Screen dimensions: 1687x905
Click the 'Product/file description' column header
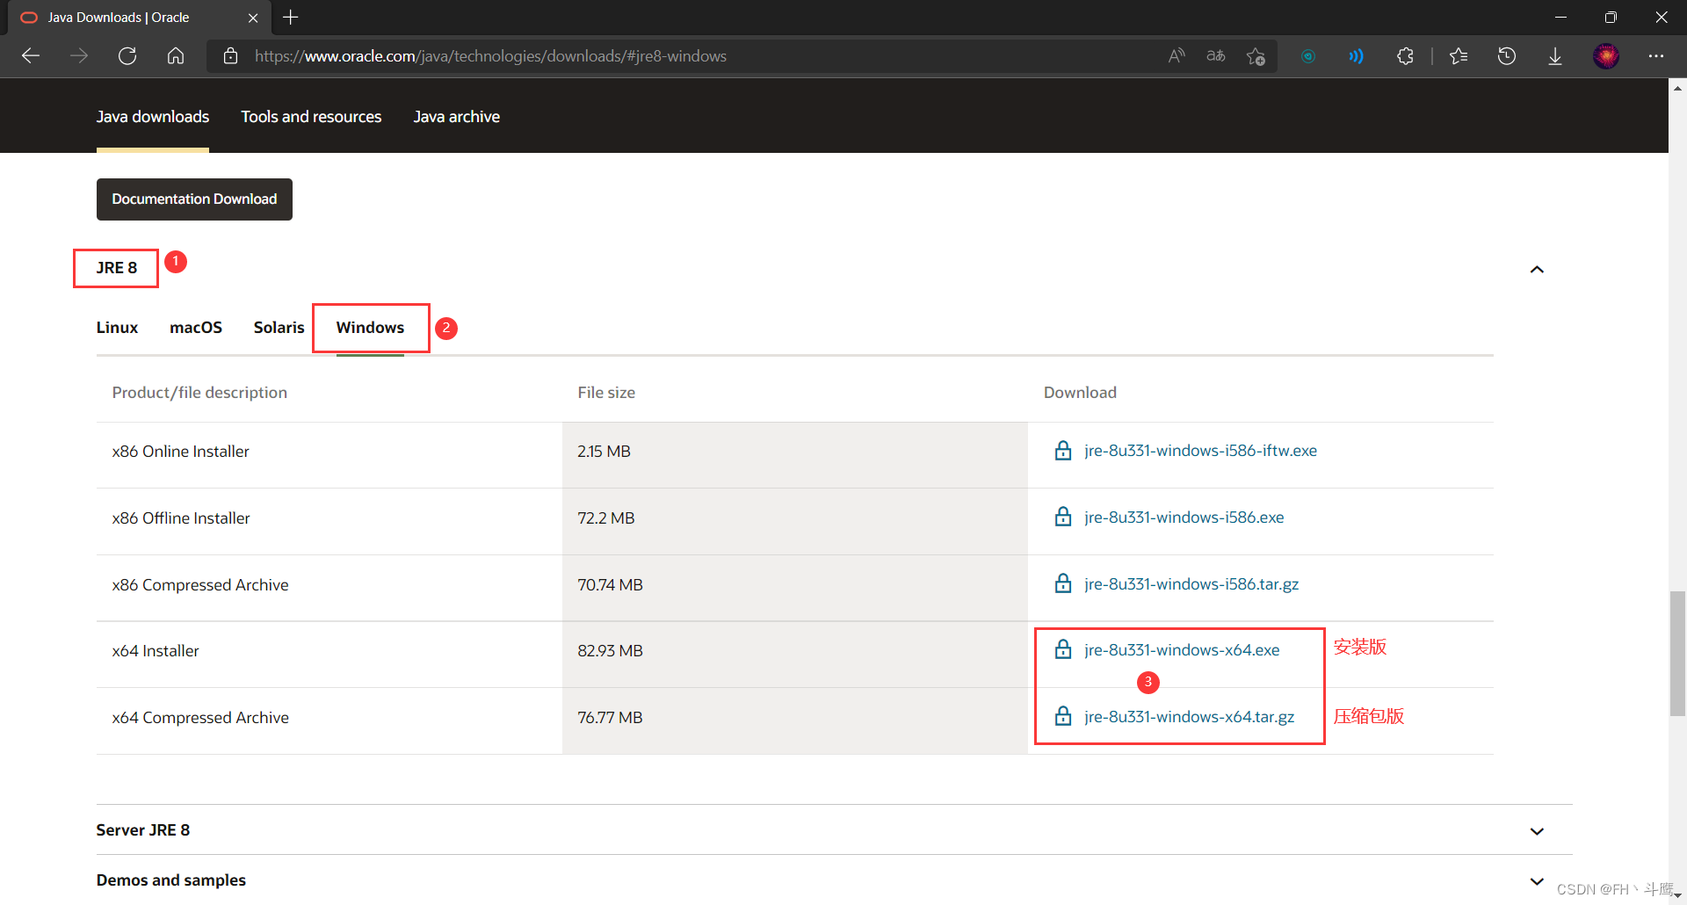click(199, 393)
